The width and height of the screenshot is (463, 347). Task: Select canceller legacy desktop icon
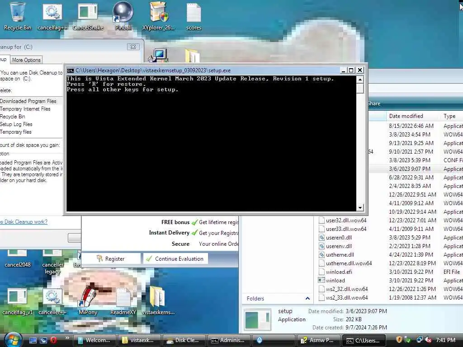[52, 263]
